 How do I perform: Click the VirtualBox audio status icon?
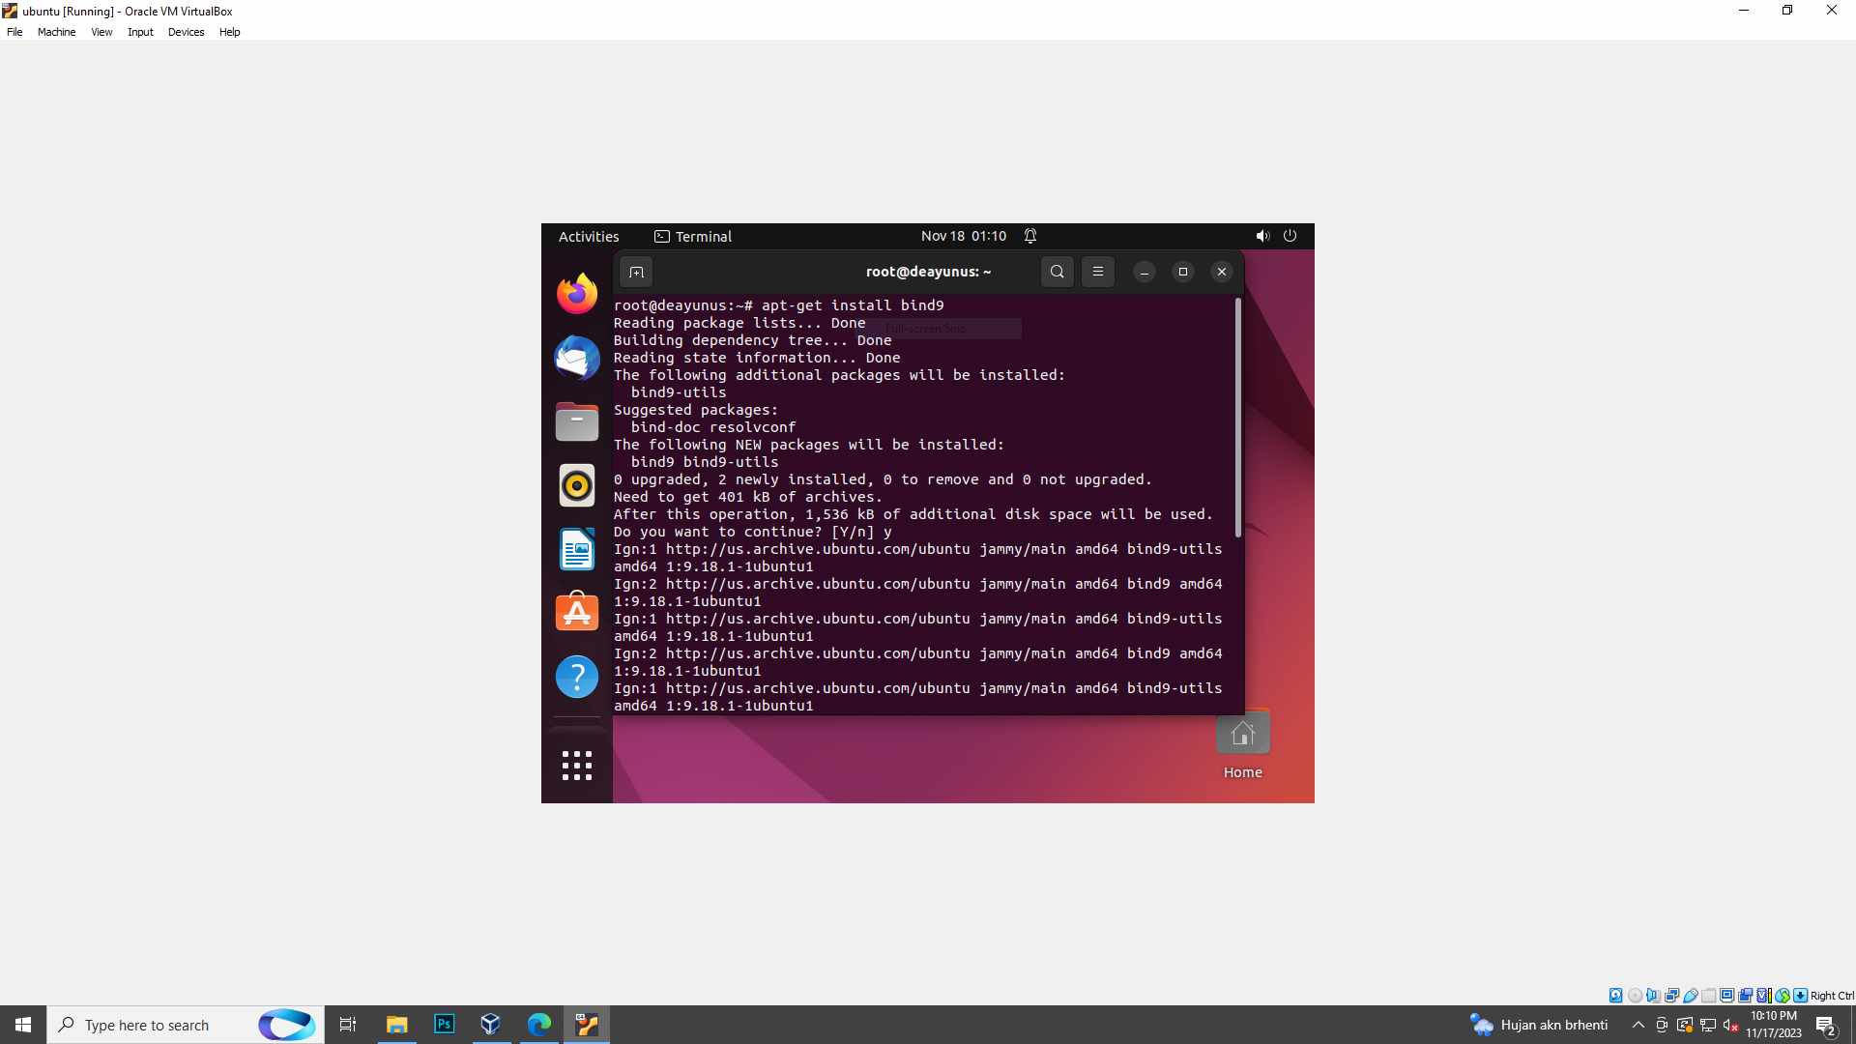tap(1653, 996)
